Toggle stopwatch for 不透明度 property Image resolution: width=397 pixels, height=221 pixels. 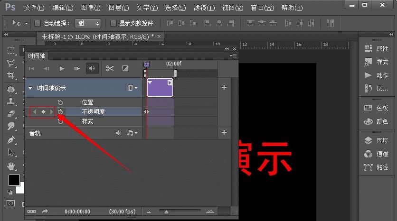click(60, 112)
